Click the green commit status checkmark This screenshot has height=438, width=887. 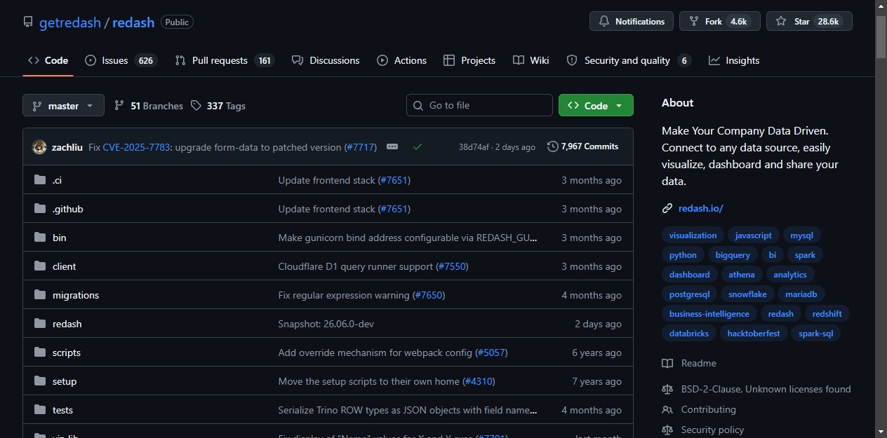click(418, 147)
